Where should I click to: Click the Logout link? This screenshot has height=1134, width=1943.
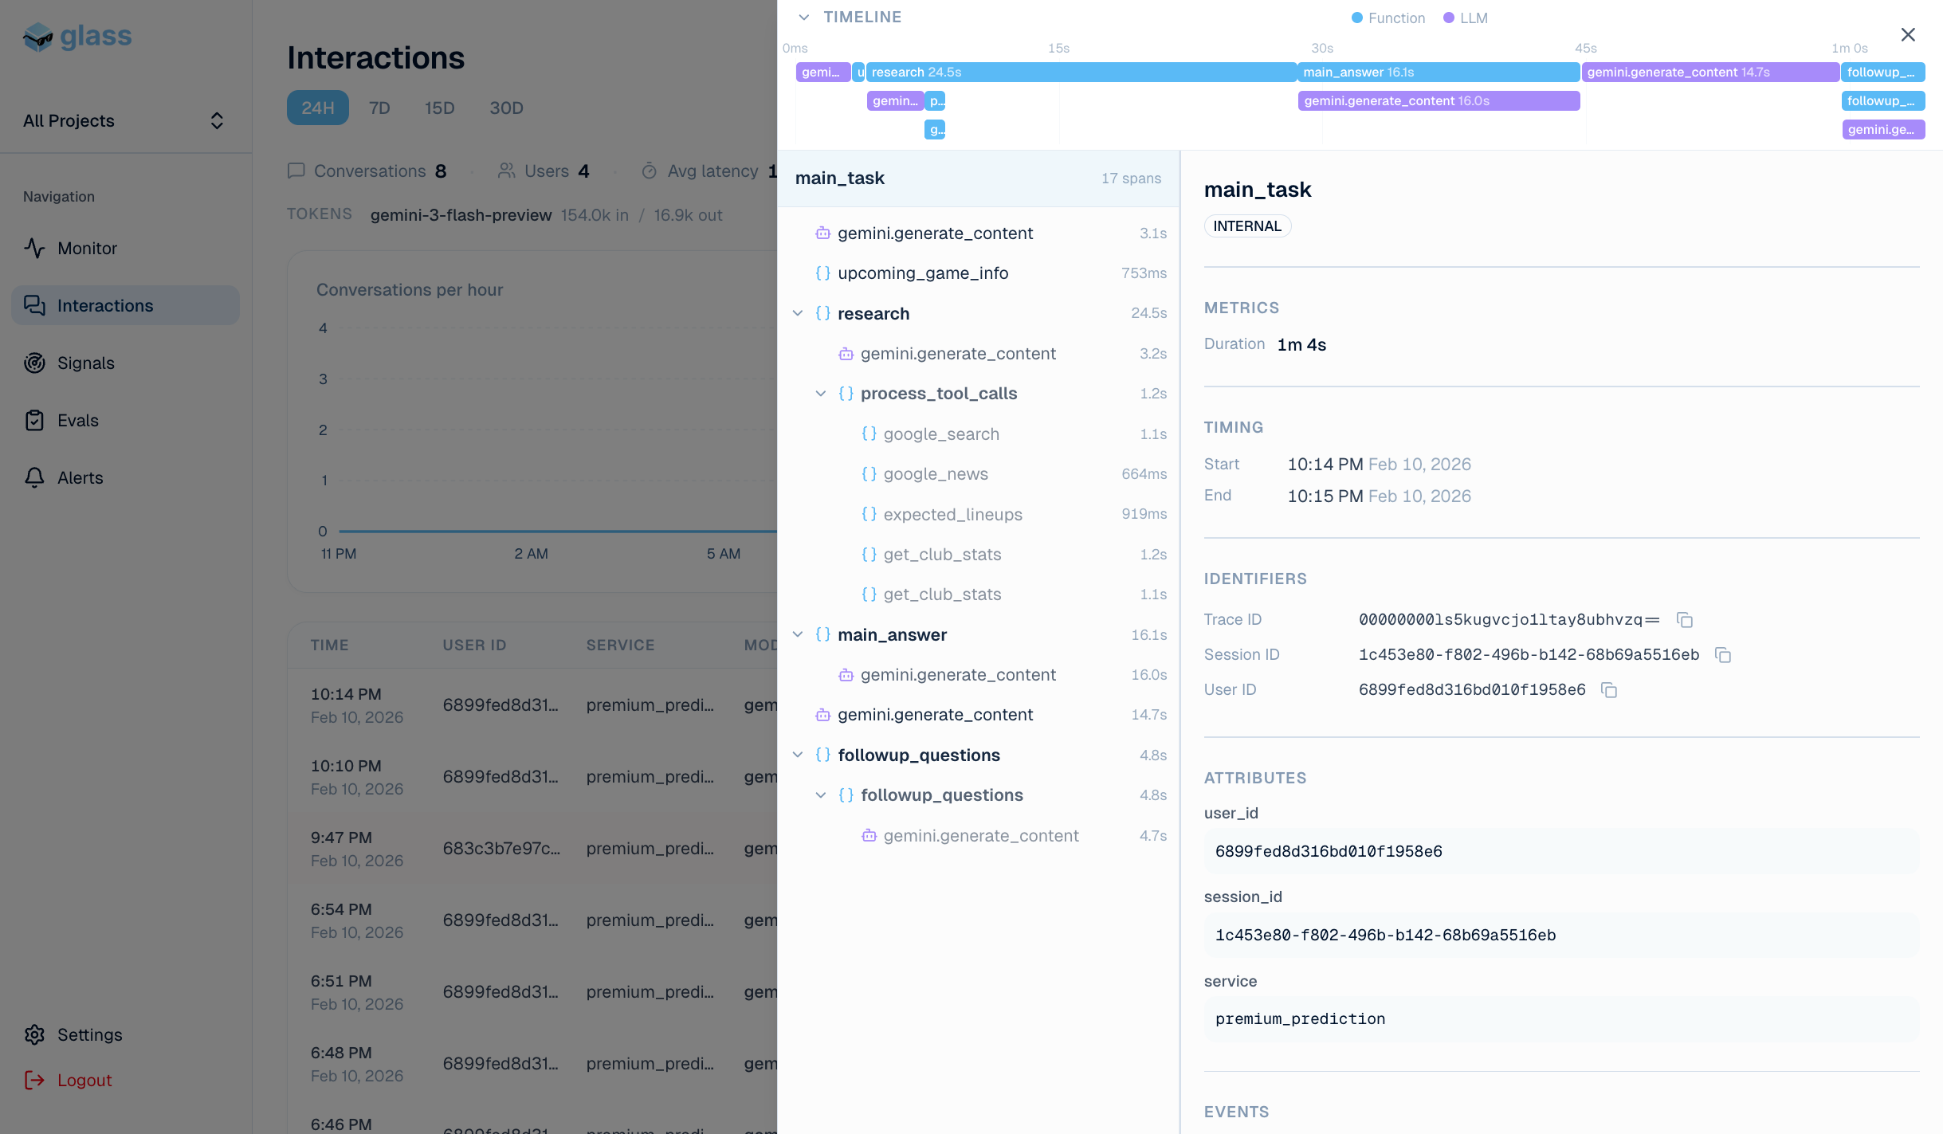coord(84,1081)
